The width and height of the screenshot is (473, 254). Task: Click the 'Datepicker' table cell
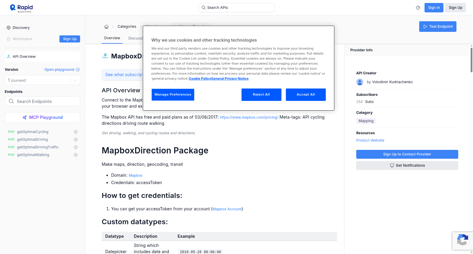tap(116, 252)
